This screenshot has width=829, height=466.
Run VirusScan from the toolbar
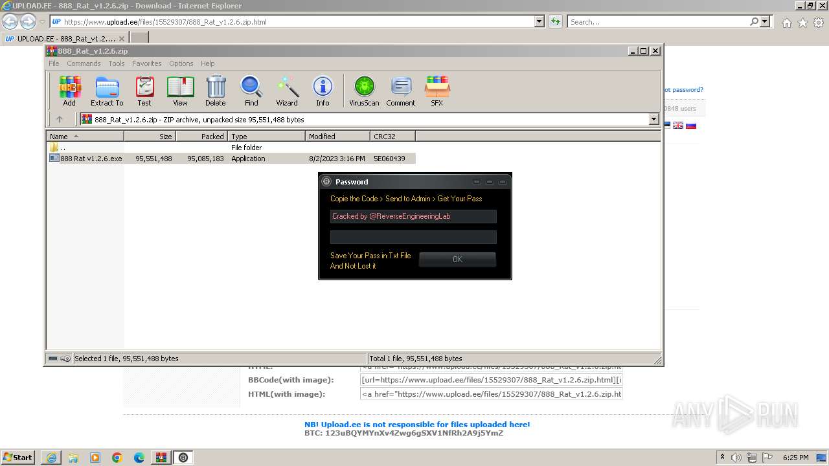coord(364,91)
